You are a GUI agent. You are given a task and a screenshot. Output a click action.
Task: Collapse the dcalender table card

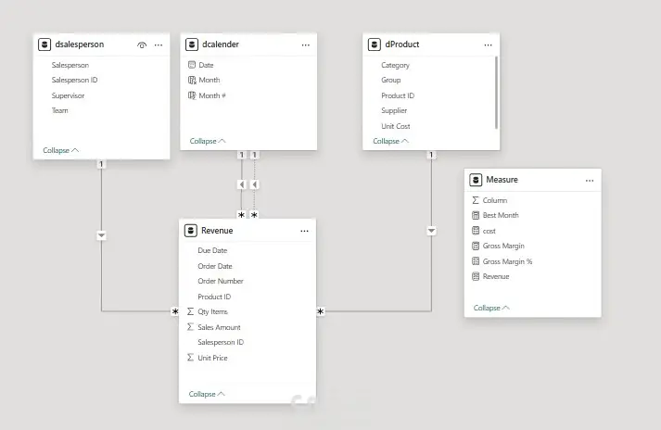coord(208,142)
